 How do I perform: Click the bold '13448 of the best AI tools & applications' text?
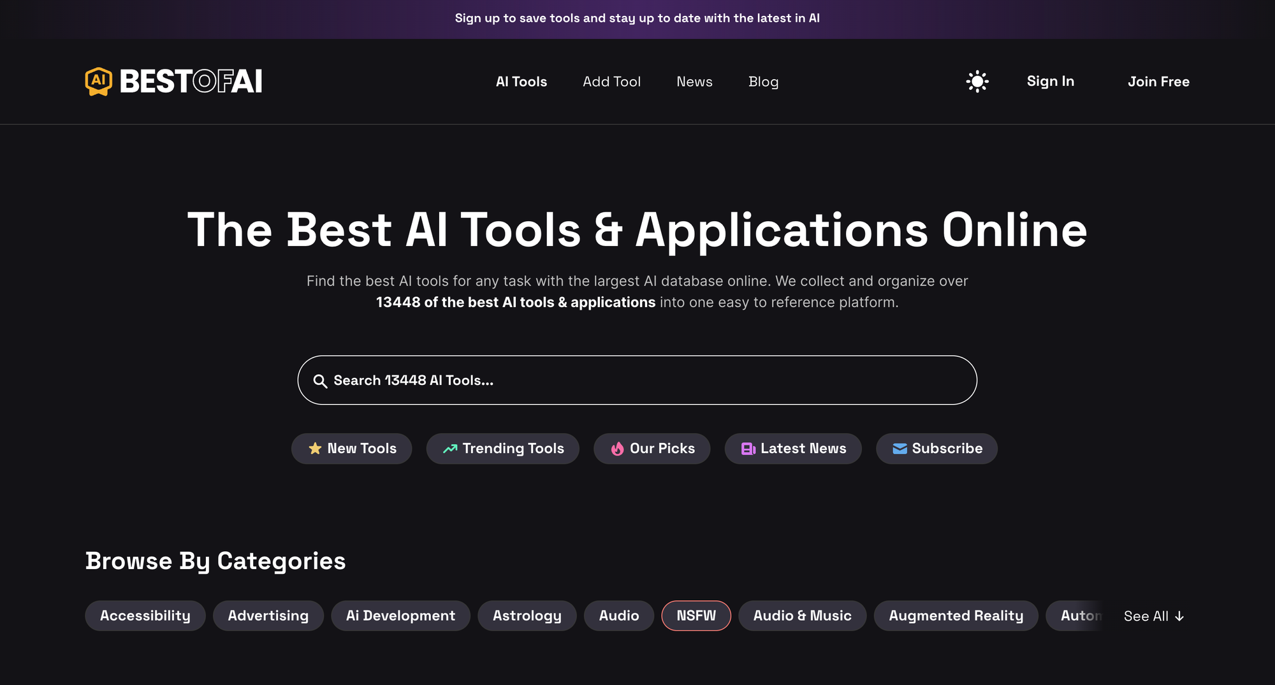click(516, 303)
